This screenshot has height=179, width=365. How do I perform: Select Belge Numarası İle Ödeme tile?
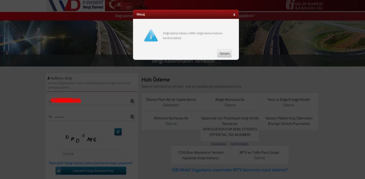230,102
